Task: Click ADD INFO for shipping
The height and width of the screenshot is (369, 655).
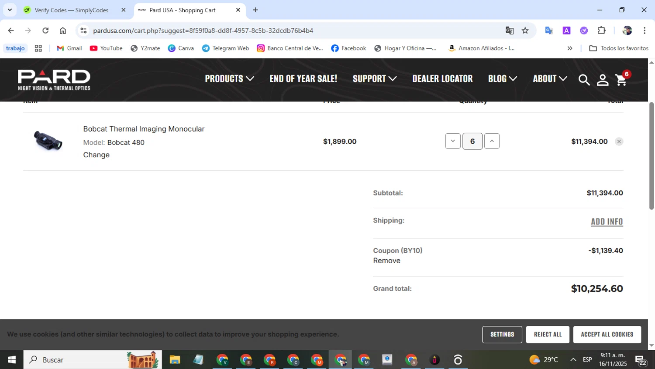Action: point(607,222)
